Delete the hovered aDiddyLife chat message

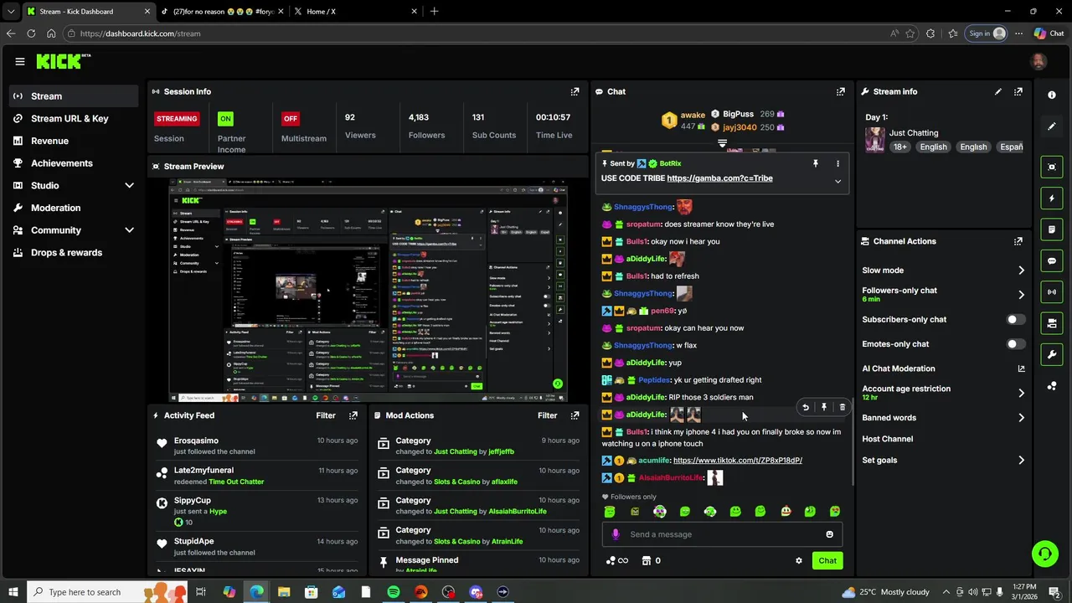point(843,407)
